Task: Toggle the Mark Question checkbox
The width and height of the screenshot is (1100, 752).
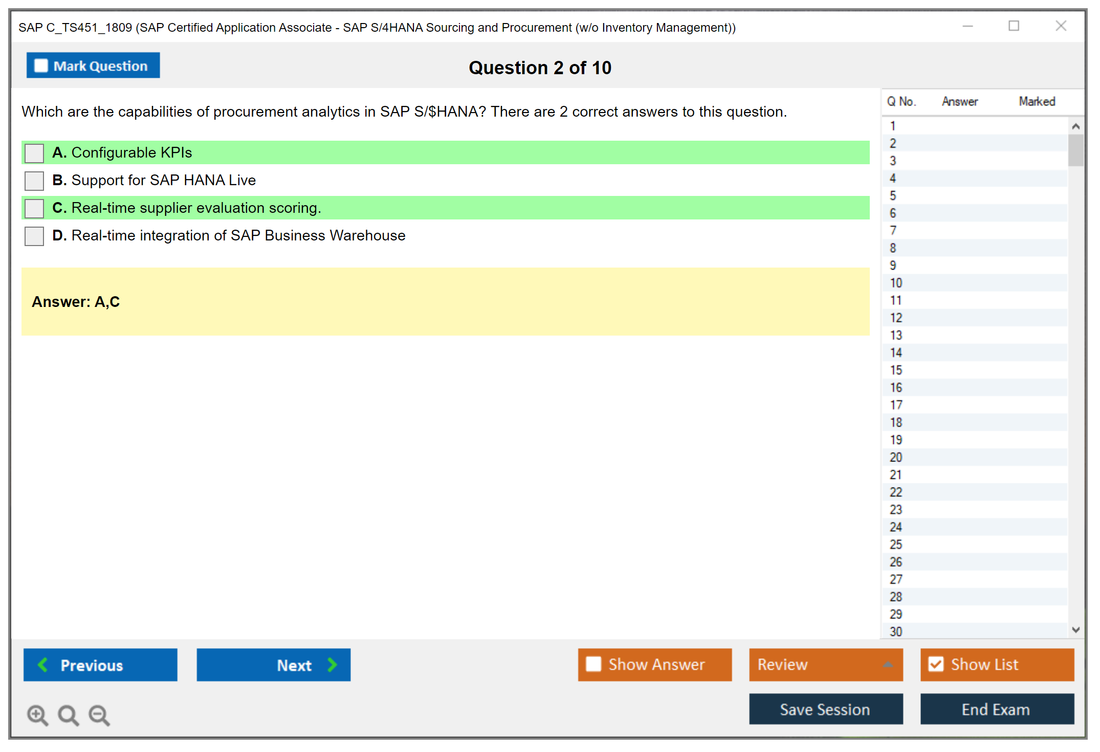Action: (x=41, y=65)
